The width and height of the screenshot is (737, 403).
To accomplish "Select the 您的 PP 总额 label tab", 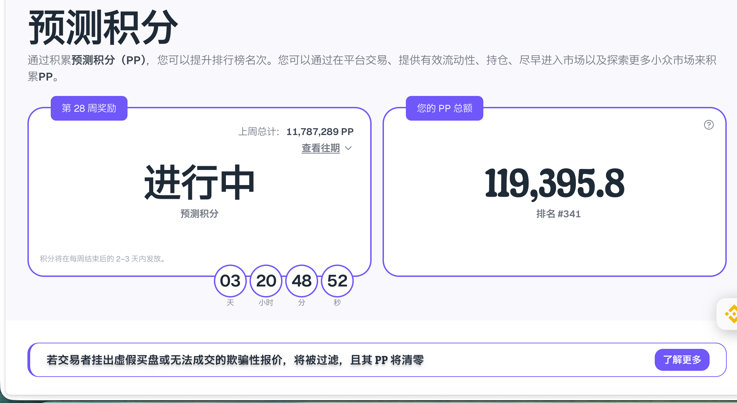I will (x=445, y=108).
